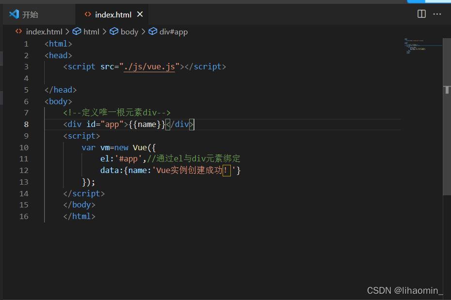Close the index.html tab
This screenshot has height=300, width=451.
[140, 14]
